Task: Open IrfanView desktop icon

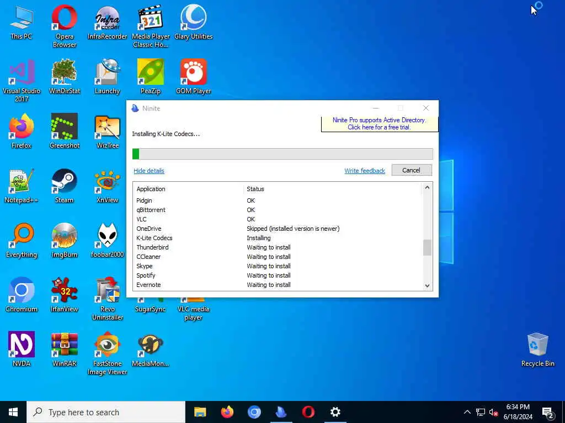Action: (x=65, y=295)
